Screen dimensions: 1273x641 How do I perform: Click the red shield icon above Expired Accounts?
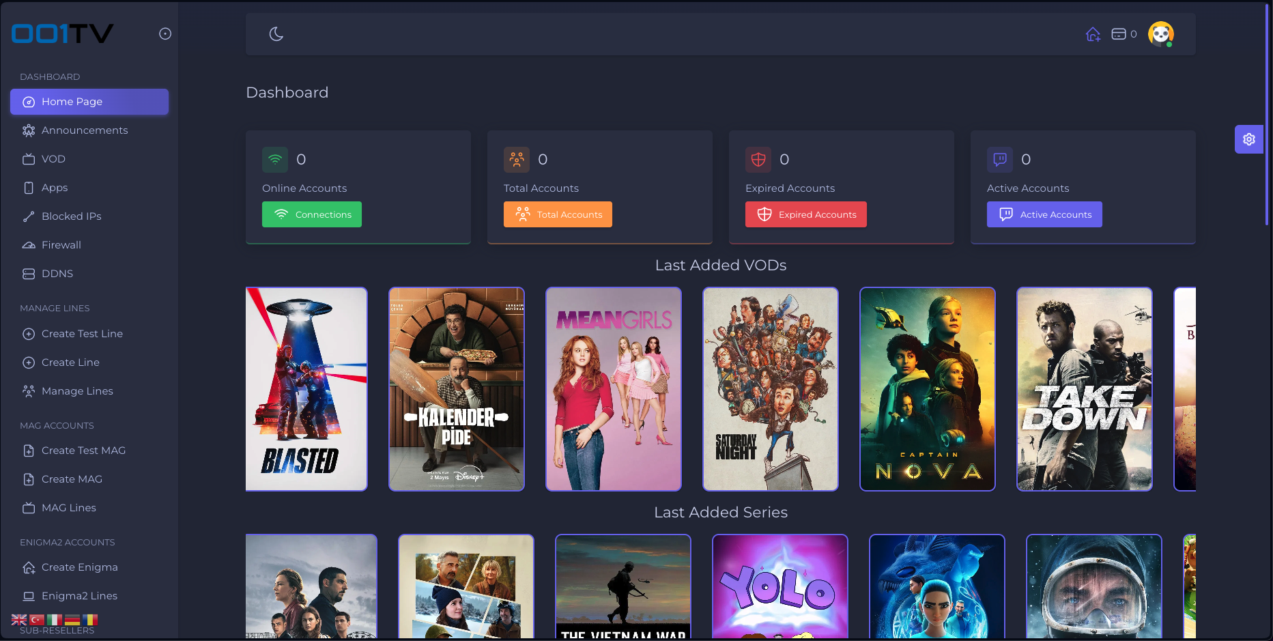point(758,160)
